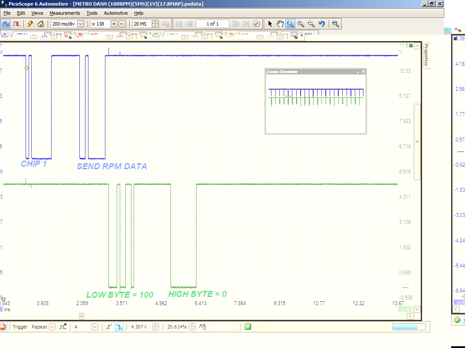Screen dimensions: 465x348
Task: Click the LOW BYTE = 100 annotation
Action: coord(120,295)
